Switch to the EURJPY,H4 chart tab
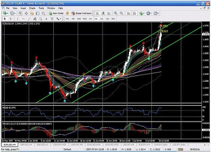Screen dimensions: 211x152 pyautogui.click(x=144, y=145)
